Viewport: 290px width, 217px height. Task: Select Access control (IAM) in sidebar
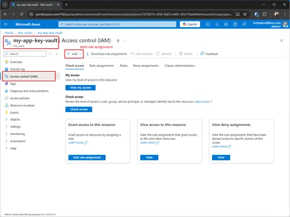click(x=24, y=77)
